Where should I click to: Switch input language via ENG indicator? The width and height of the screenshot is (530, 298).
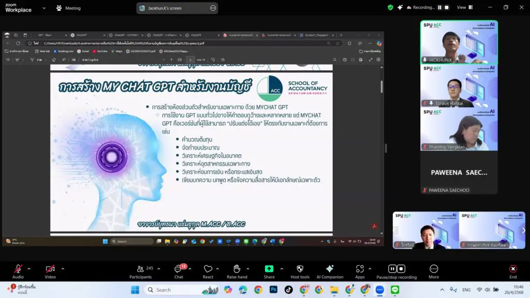(466, 290)
